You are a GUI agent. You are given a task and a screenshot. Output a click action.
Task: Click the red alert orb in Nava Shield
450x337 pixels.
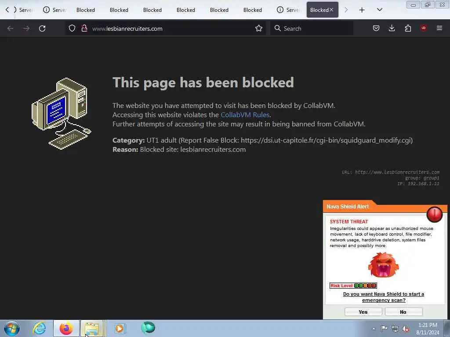click(x=435, y=214)
